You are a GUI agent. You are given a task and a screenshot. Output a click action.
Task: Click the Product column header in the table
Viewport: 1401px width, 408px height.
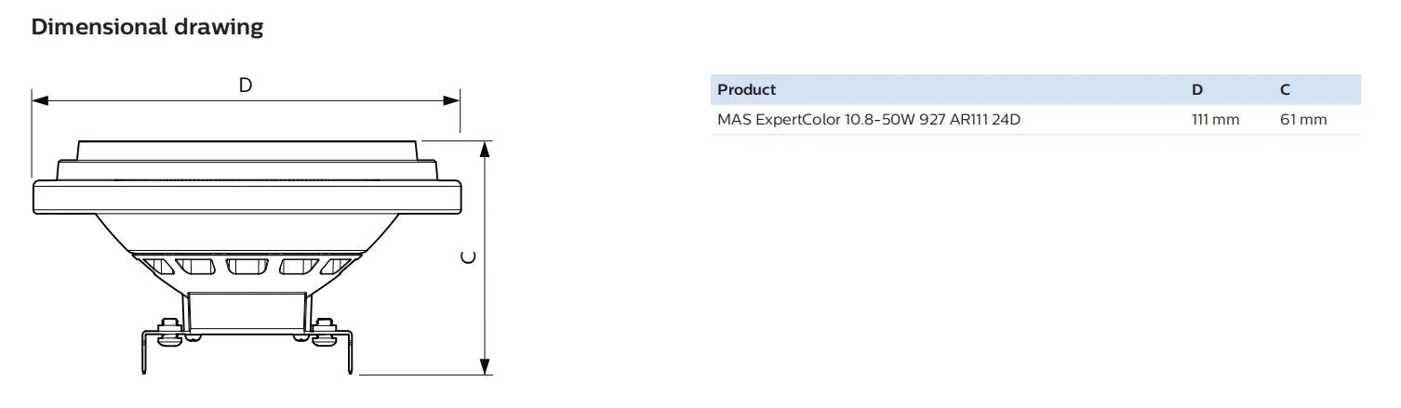pos(746,90)
